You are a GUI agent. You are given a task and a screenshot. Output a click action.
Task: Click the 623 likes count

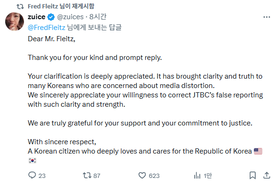154,176
